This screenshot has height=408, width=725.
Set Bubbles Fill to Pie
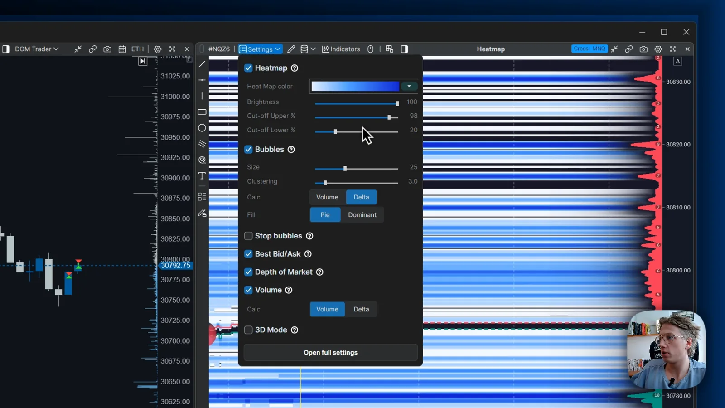coord(325,215)
